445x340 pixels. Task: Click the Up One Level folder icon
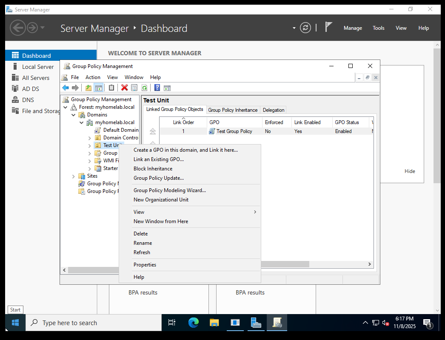[x=88, y=88]
